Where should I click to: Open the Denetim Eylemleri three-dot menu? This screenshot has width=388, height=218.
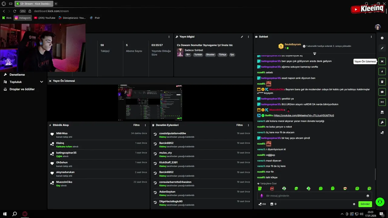[x=248, y=125]
